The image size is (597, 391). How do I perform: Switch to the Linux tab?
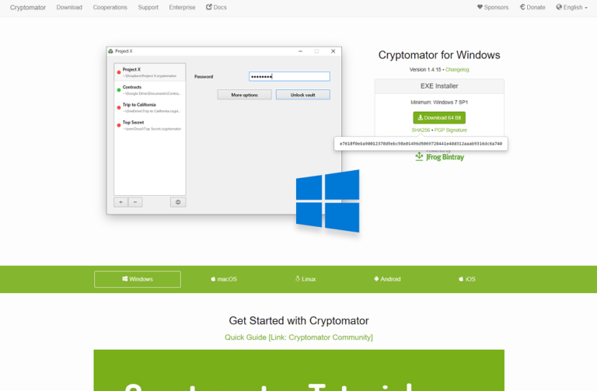tap(305, 279)
